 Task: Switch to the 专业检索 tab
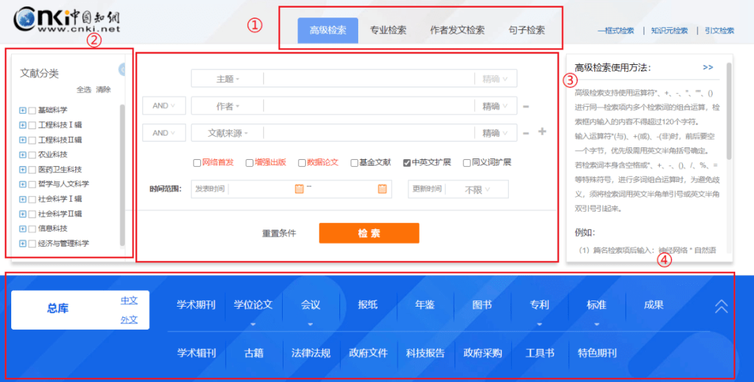click(388, 30)
